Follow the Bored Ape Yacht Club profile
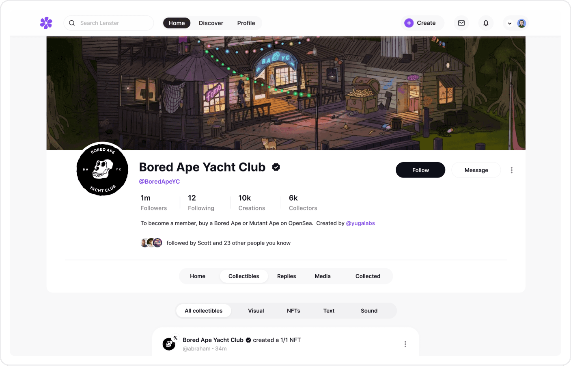This screenshot has width=571, height=366. point(420,170)
